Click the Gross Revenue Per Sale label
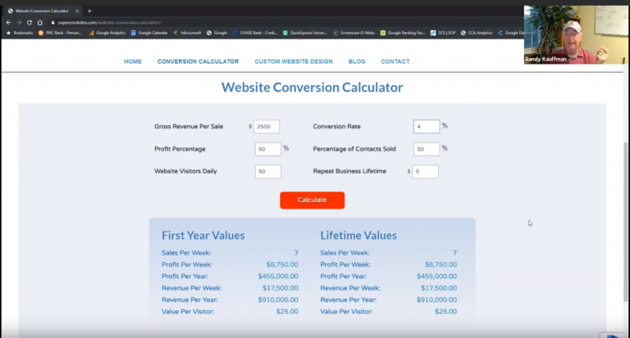 tap(189, 126)
